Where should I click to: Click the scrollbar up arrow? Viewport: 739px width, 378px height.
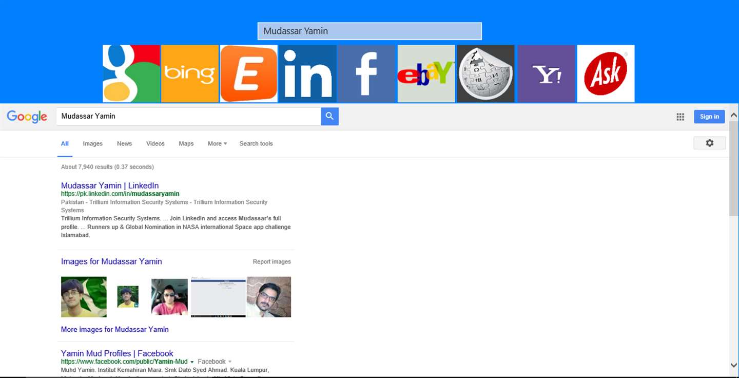point(733,116)
